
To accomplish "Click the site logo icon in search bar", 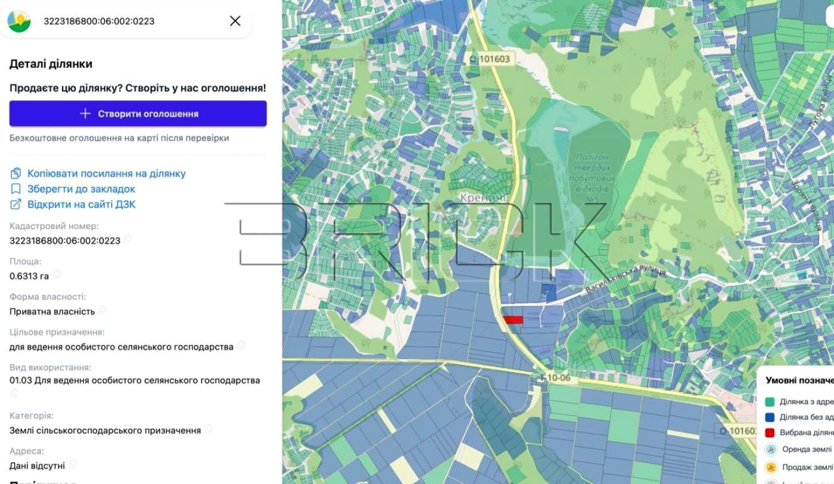I will point(19,21).
